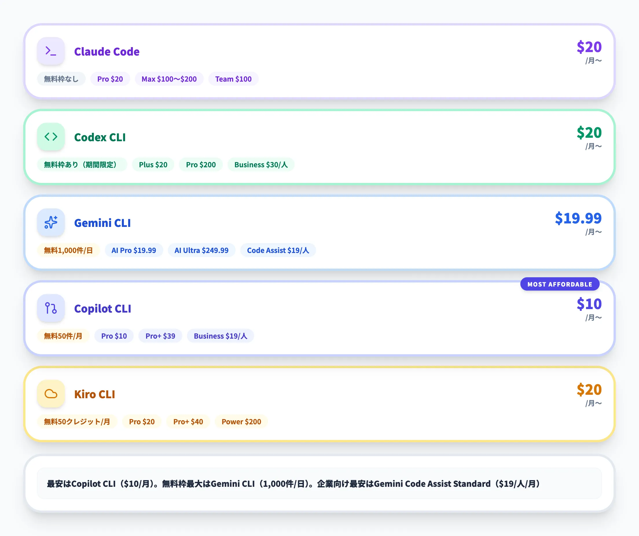639x536 pixels.
Task: Click the 無料50件/月 chip
Action: [x=63, y=336]
